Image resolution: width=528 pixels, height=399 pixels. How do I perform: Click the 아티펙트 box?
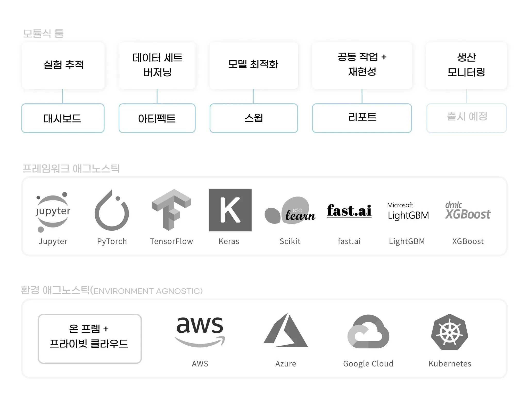157,118
